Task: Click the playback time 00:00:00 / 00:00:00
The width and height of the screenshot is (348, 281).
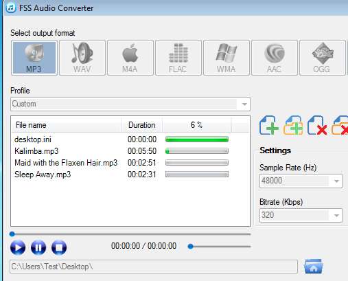Action: click(x=143, y=246)
